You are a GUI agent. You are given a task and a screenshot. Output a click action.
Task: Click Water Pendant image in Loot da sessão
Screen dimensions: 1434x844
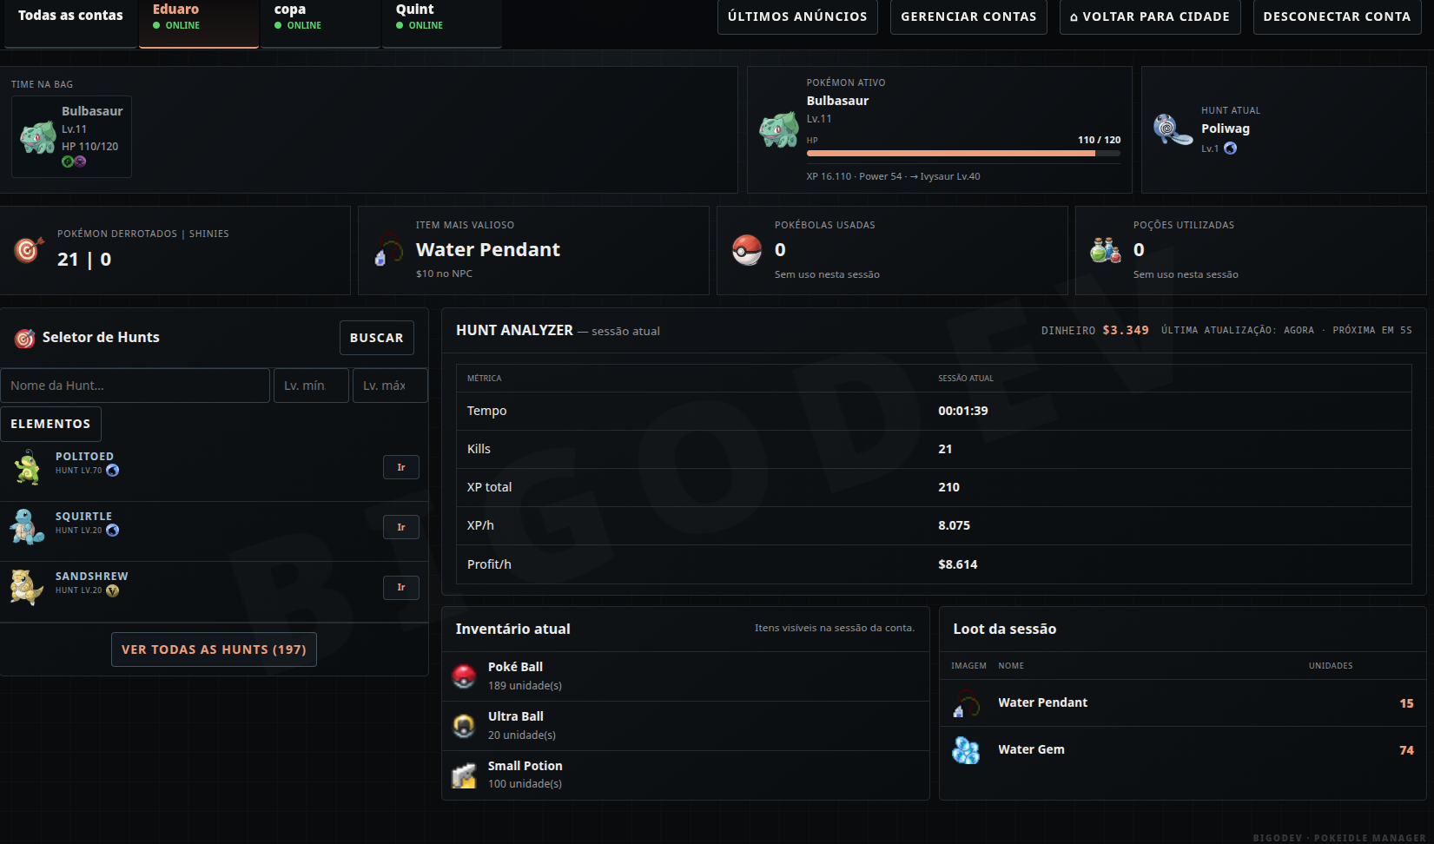[967, 703]
